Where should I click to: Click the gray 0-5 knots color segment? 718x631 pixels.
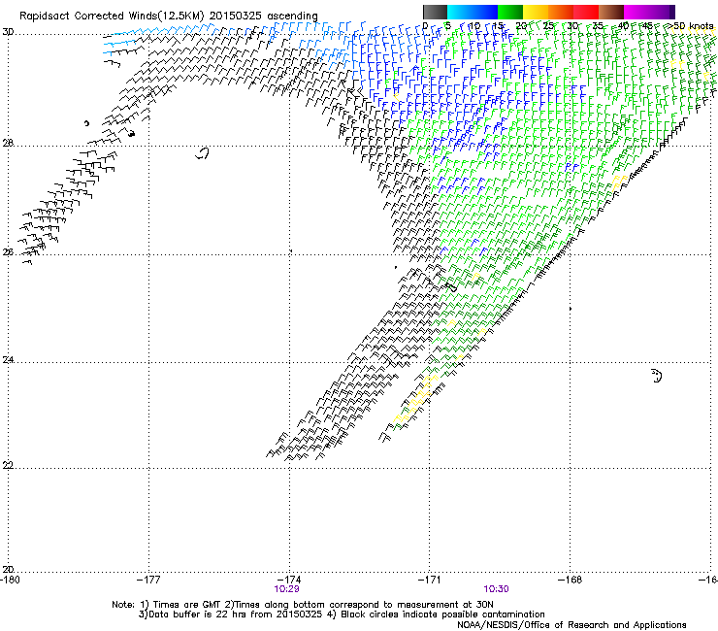pyautogui.click(x=435, y=12)
